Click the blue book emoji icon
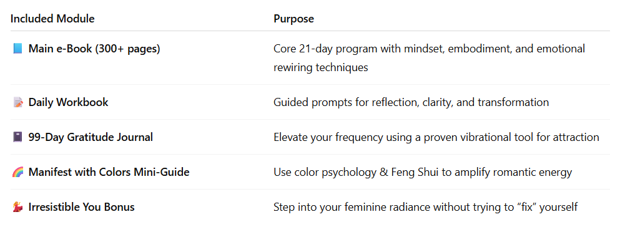This screenshot has width=620, height=227. pyautogui.click(x=17, y=49)
